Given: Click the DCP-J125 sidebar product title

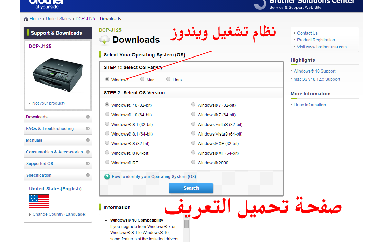Looking at the screenshot, I should pyautogui.click(x=40, y=47).
